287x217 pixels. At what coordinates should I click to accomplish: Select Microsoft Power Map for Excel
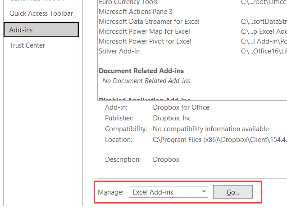click(144, 31)
